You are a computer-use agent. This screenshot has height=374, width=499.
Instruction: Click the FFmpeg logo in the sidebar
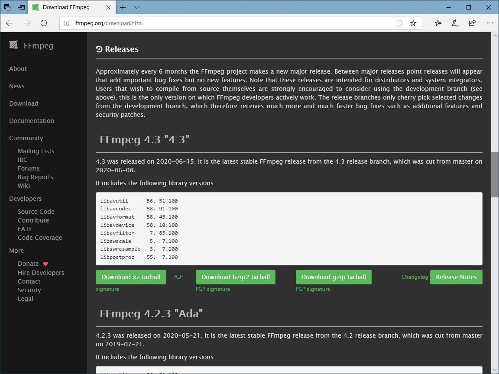click(13, 45)
